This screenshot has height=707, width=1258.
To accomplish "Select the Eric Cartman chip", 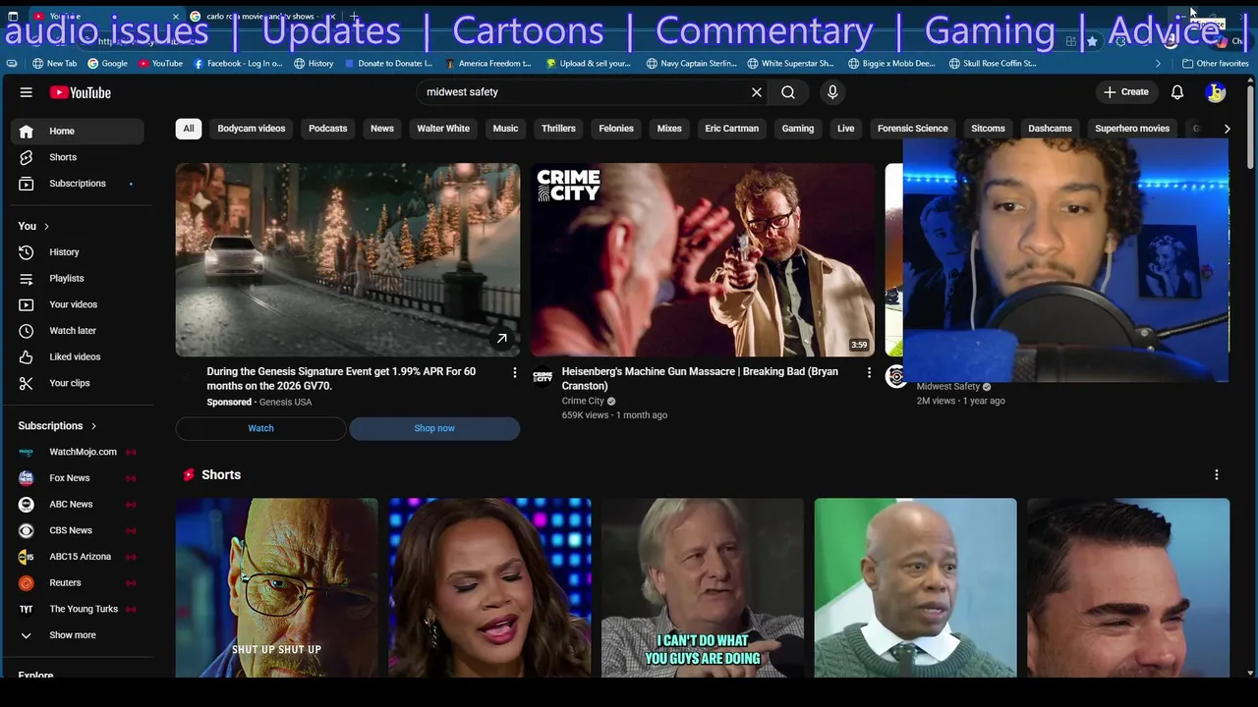I will point(732,129).
